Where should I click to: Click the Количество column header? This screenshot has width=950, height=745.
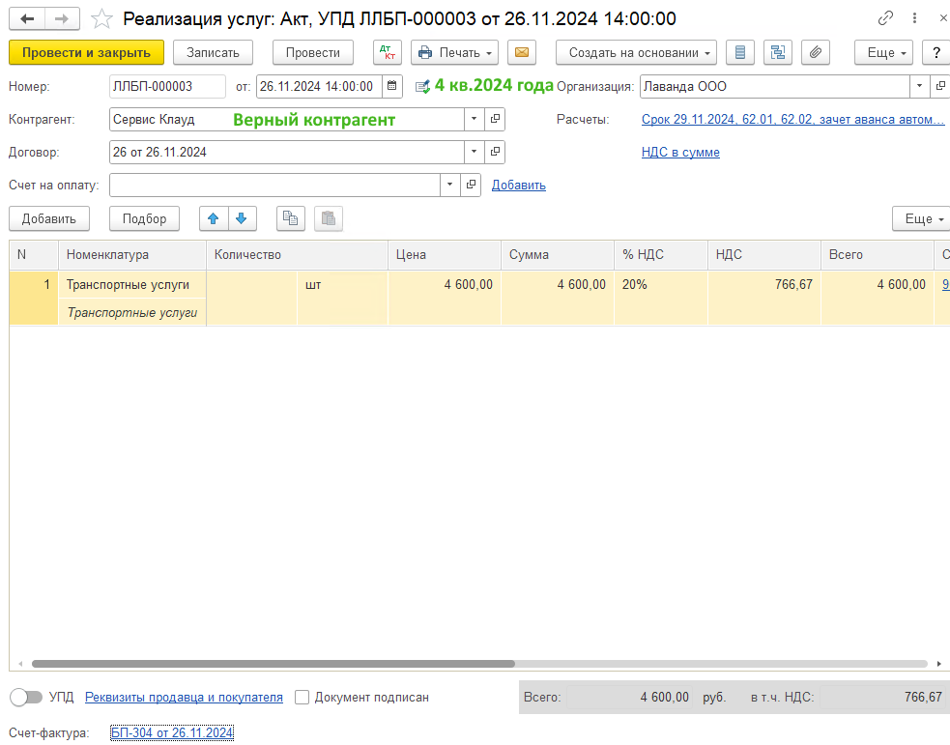point(297,254)
